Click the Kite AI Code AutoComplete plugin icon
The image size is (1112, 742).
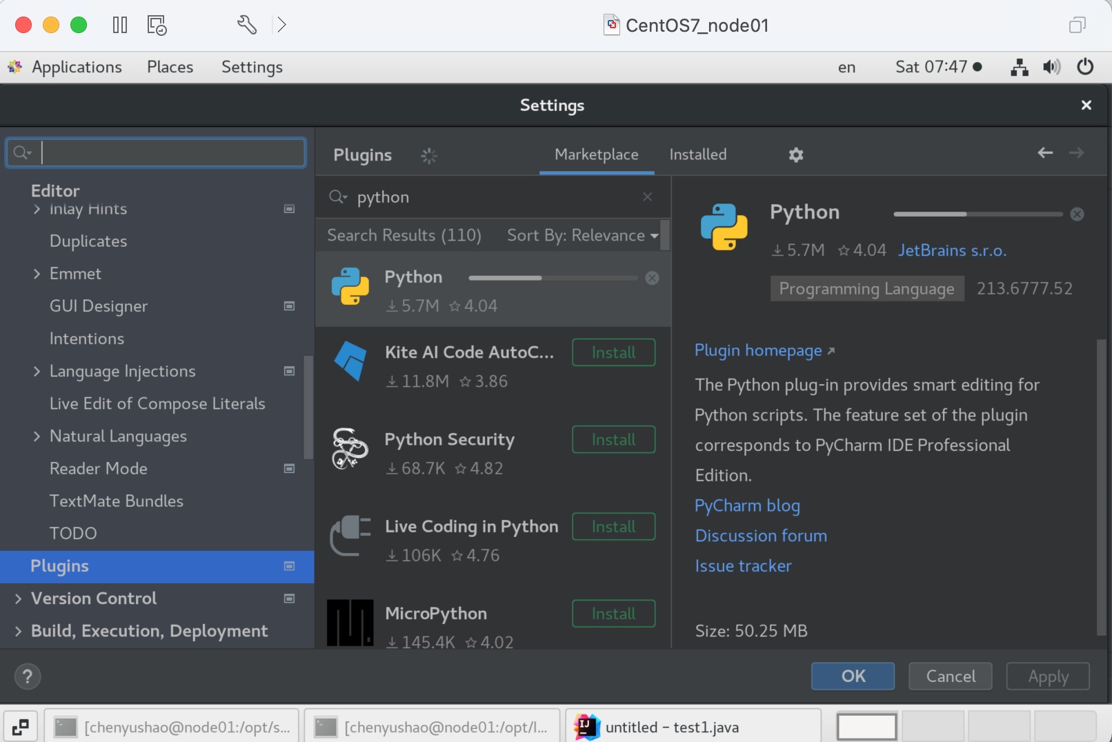[350, 361]
